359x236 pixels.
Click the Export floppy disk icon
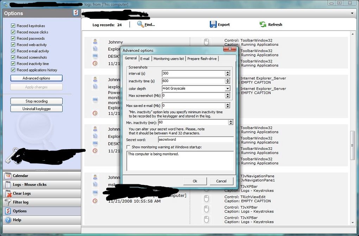pyautogui.click(x=213, y=24)
